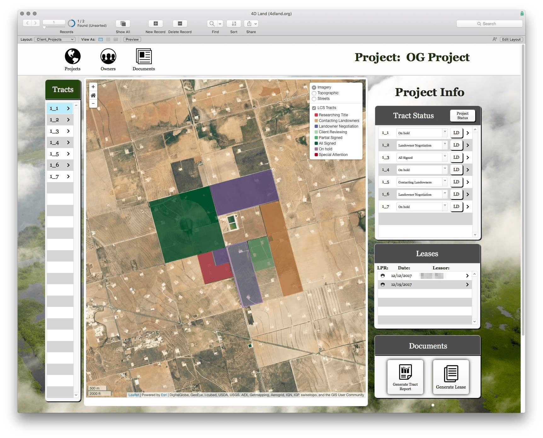Go to next record arrow
This screenshot has height=438, width=543.
[36, 23]
